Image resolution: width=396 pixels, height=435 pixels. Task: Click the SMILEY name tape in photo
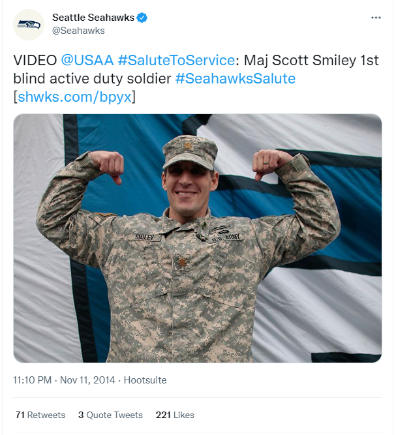pos(147,237)
